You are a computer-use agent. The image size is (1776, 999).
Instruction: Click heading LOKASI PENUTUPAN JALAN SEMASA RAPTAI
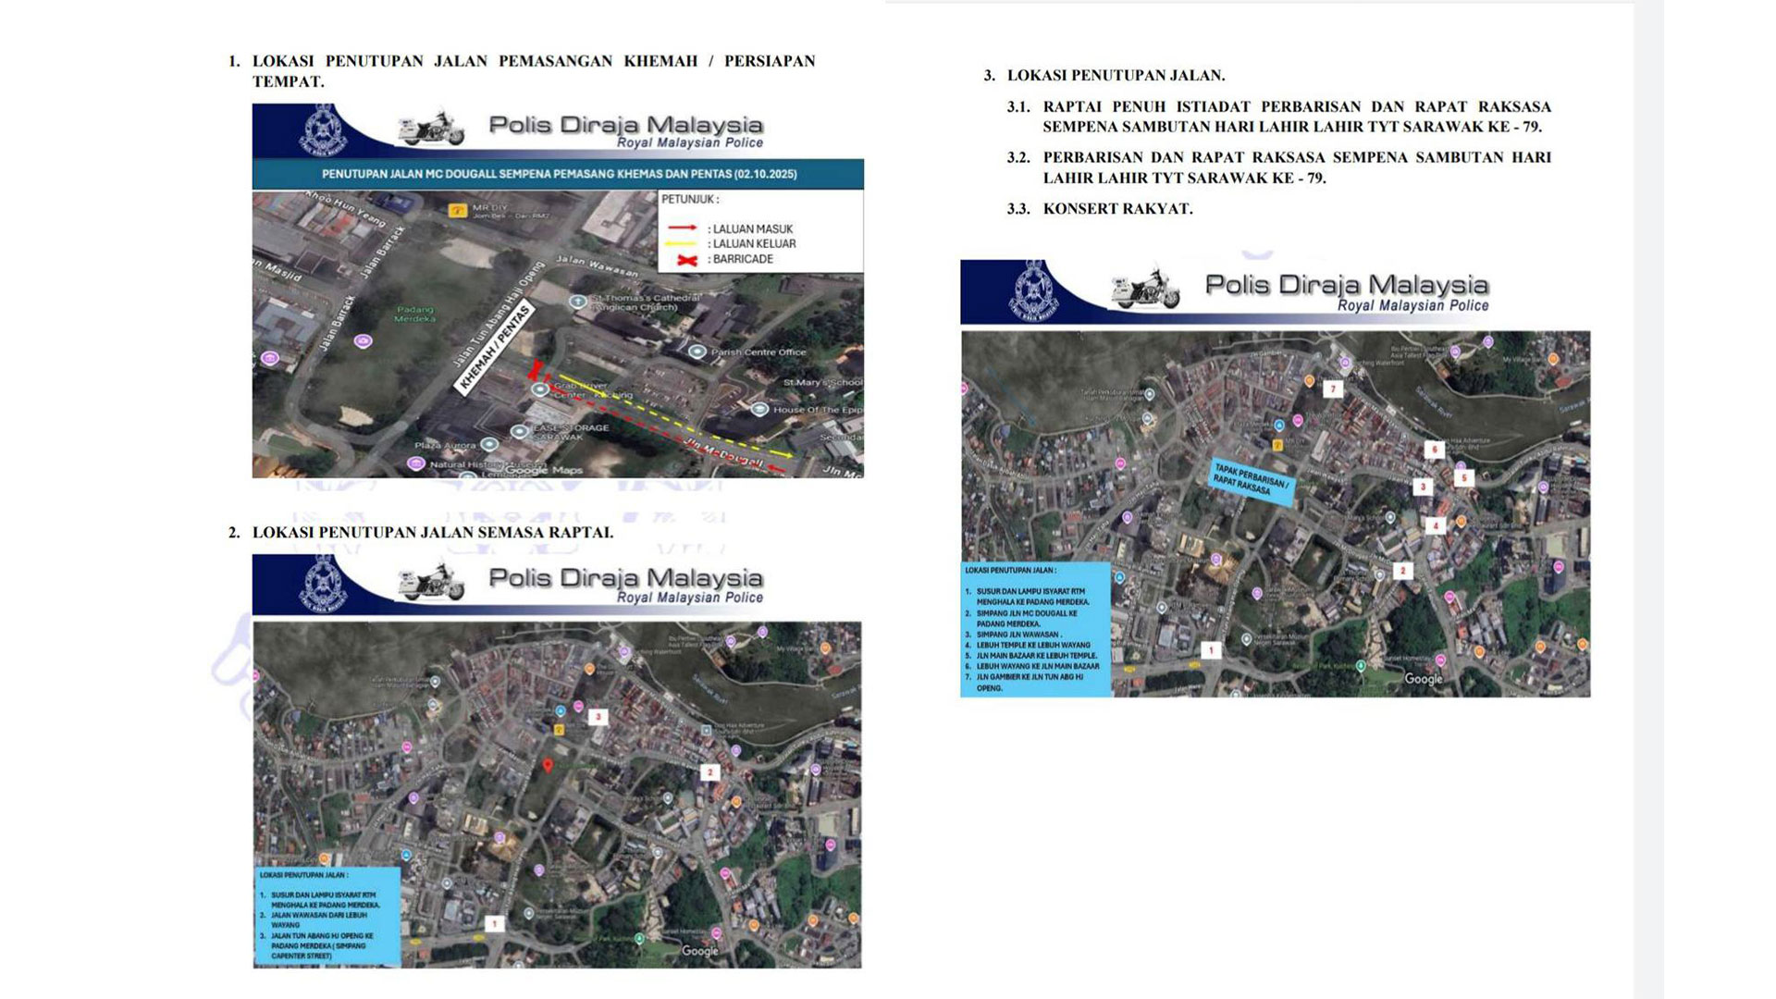click(x=432, y=533)
